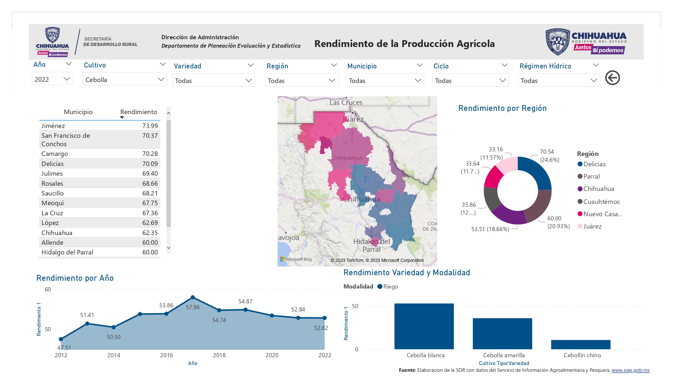
Task: Click the table scrollbar down arrow
Action: point(168,248)
